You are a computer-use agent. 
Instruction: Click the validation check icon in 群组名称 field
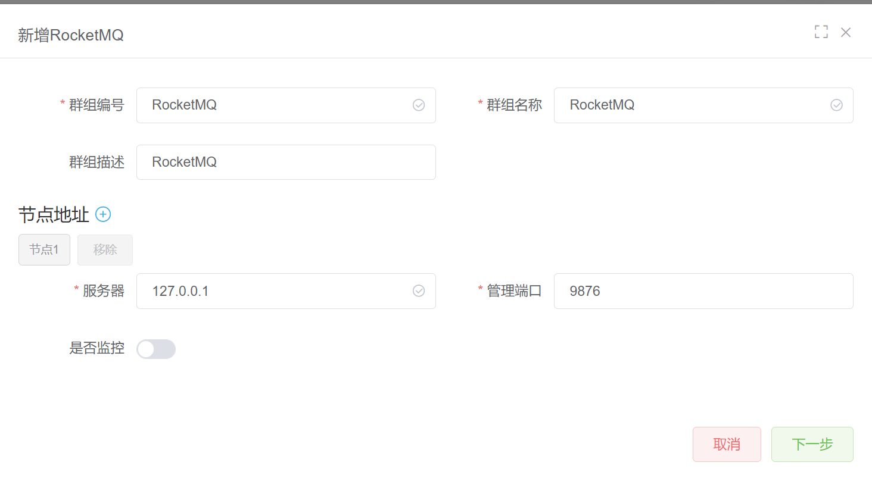point(836,105)
